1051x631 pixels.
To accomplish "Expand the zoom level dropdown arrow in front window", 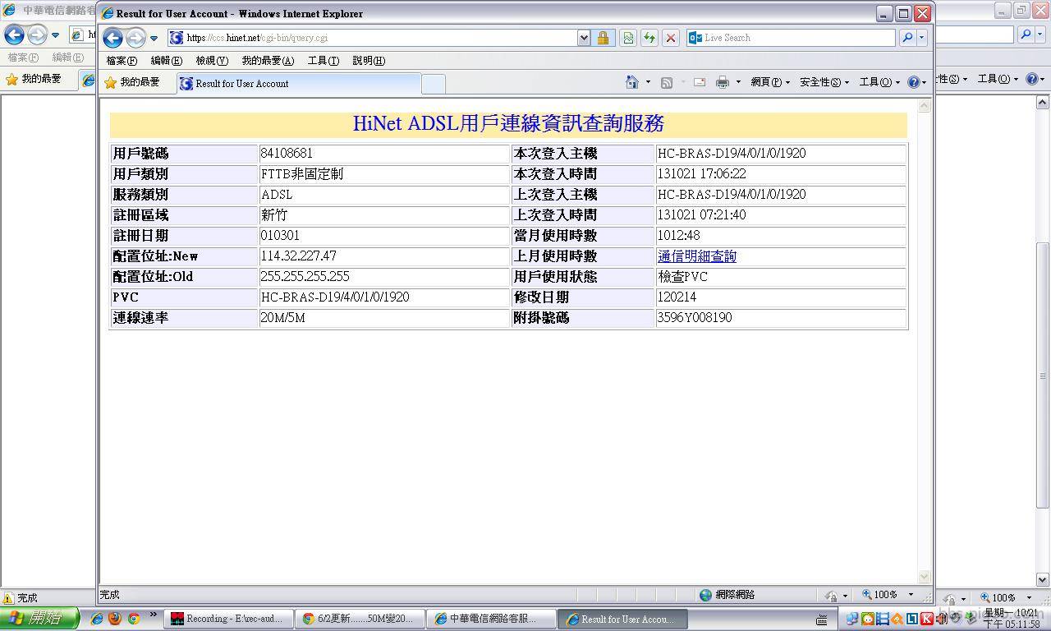I will click(x=910, y=595).
